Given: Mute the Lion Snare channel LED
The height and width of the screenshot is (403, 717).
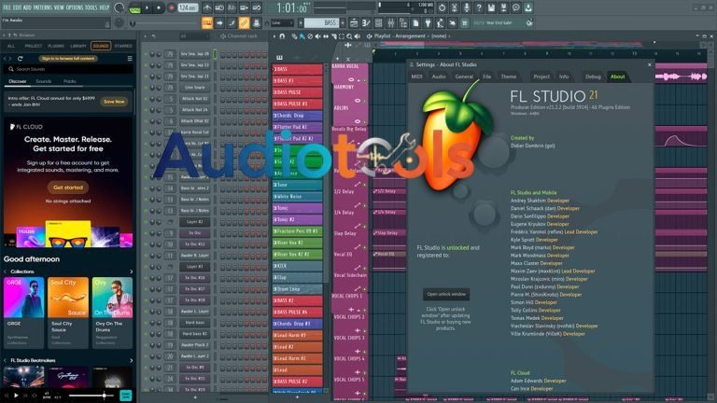Looking at the screenshot, I should 146,88.
